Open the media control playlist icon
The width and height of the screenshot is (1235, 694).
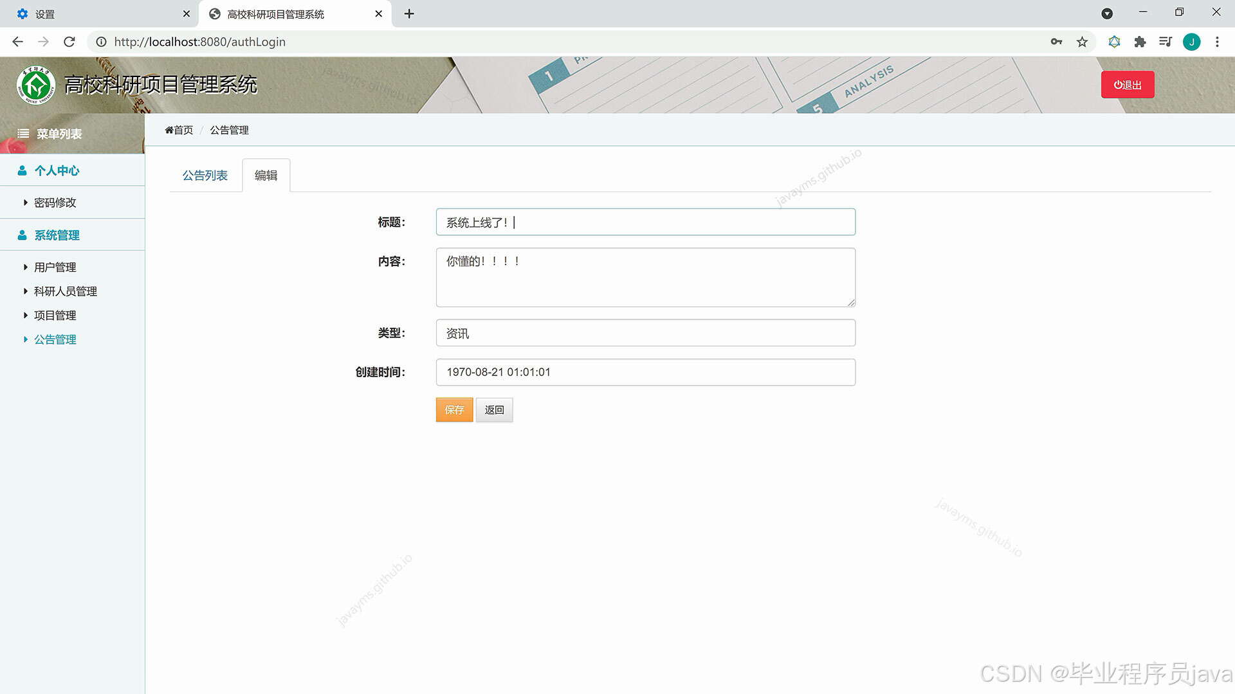click(x=1166, y=42)
